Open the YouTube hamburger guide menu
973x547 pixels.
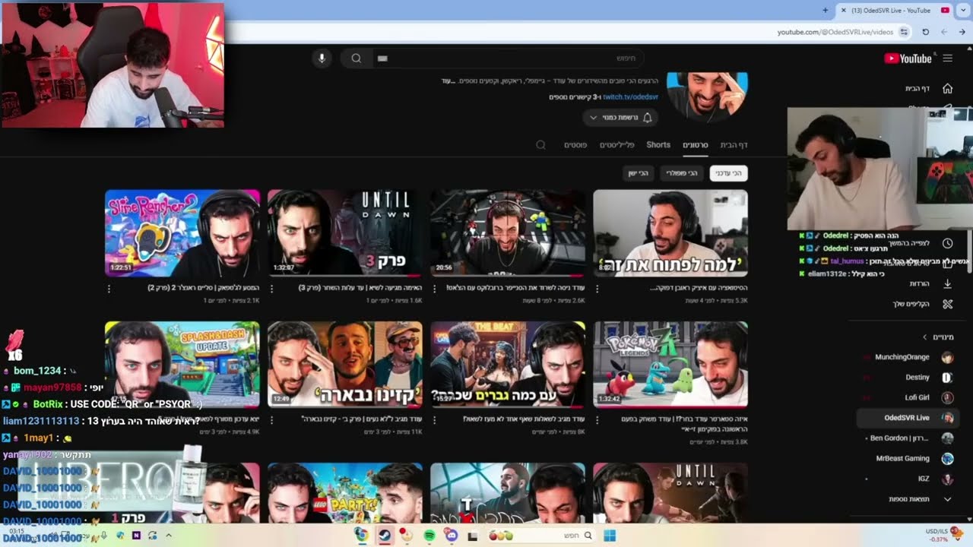(x=947, y=58)
